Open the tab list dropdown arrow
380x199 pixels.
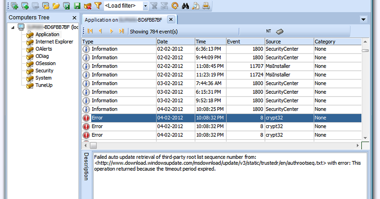[x=363, y=20]
